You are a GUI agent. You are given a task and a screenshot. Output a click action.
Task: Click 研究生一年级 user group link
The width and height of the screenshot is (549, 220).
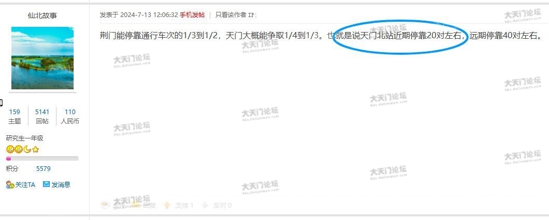24,138
